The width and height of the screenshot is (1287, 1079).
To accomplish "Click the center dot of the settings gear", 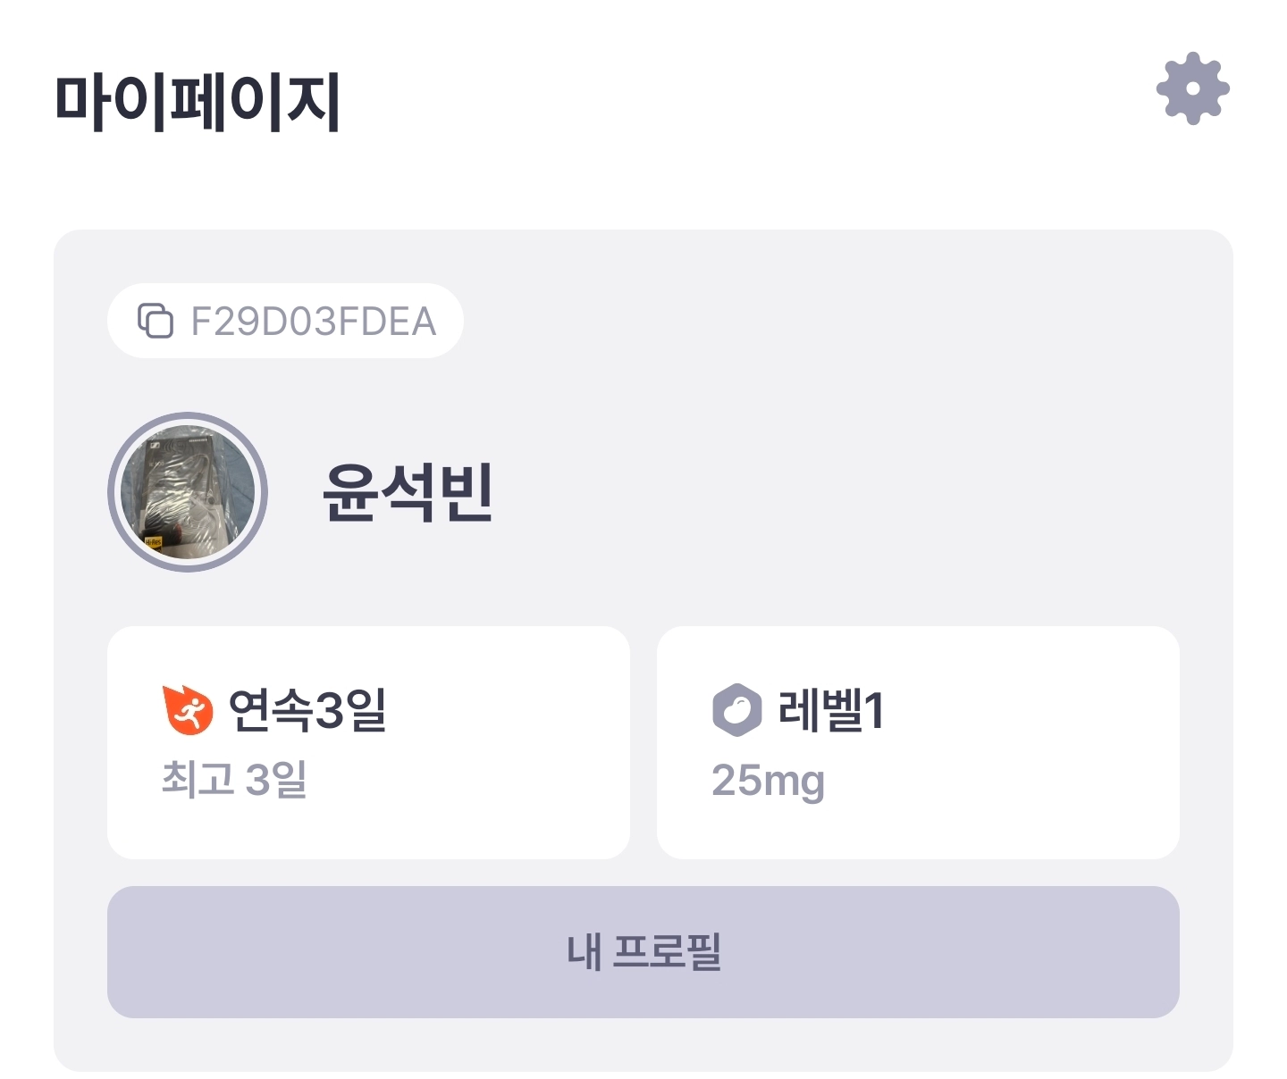I will click(x=1192, y=88).
